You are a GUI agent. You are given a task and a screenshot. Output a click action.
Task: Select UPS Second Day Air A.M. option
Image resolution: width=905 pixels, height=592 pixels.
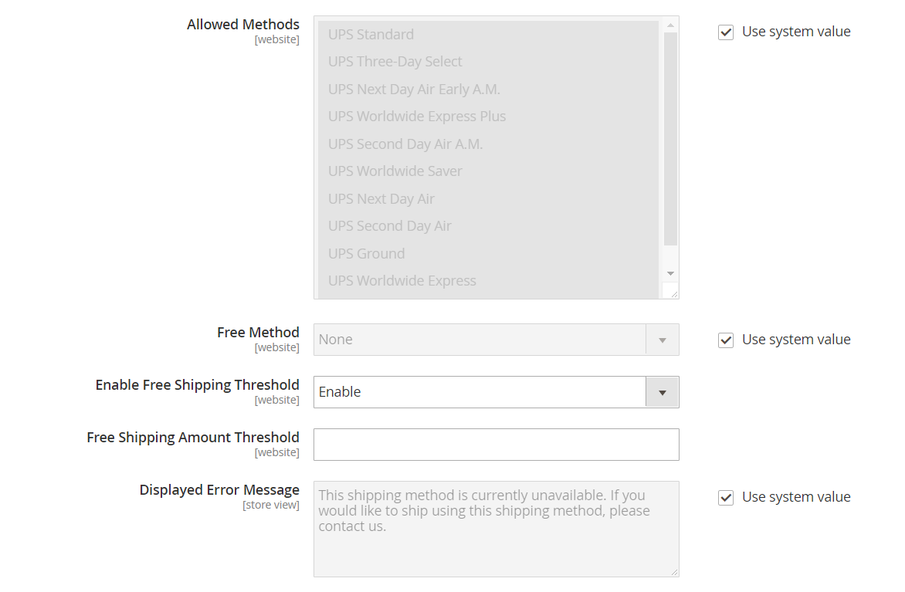[x=405, y=144]
